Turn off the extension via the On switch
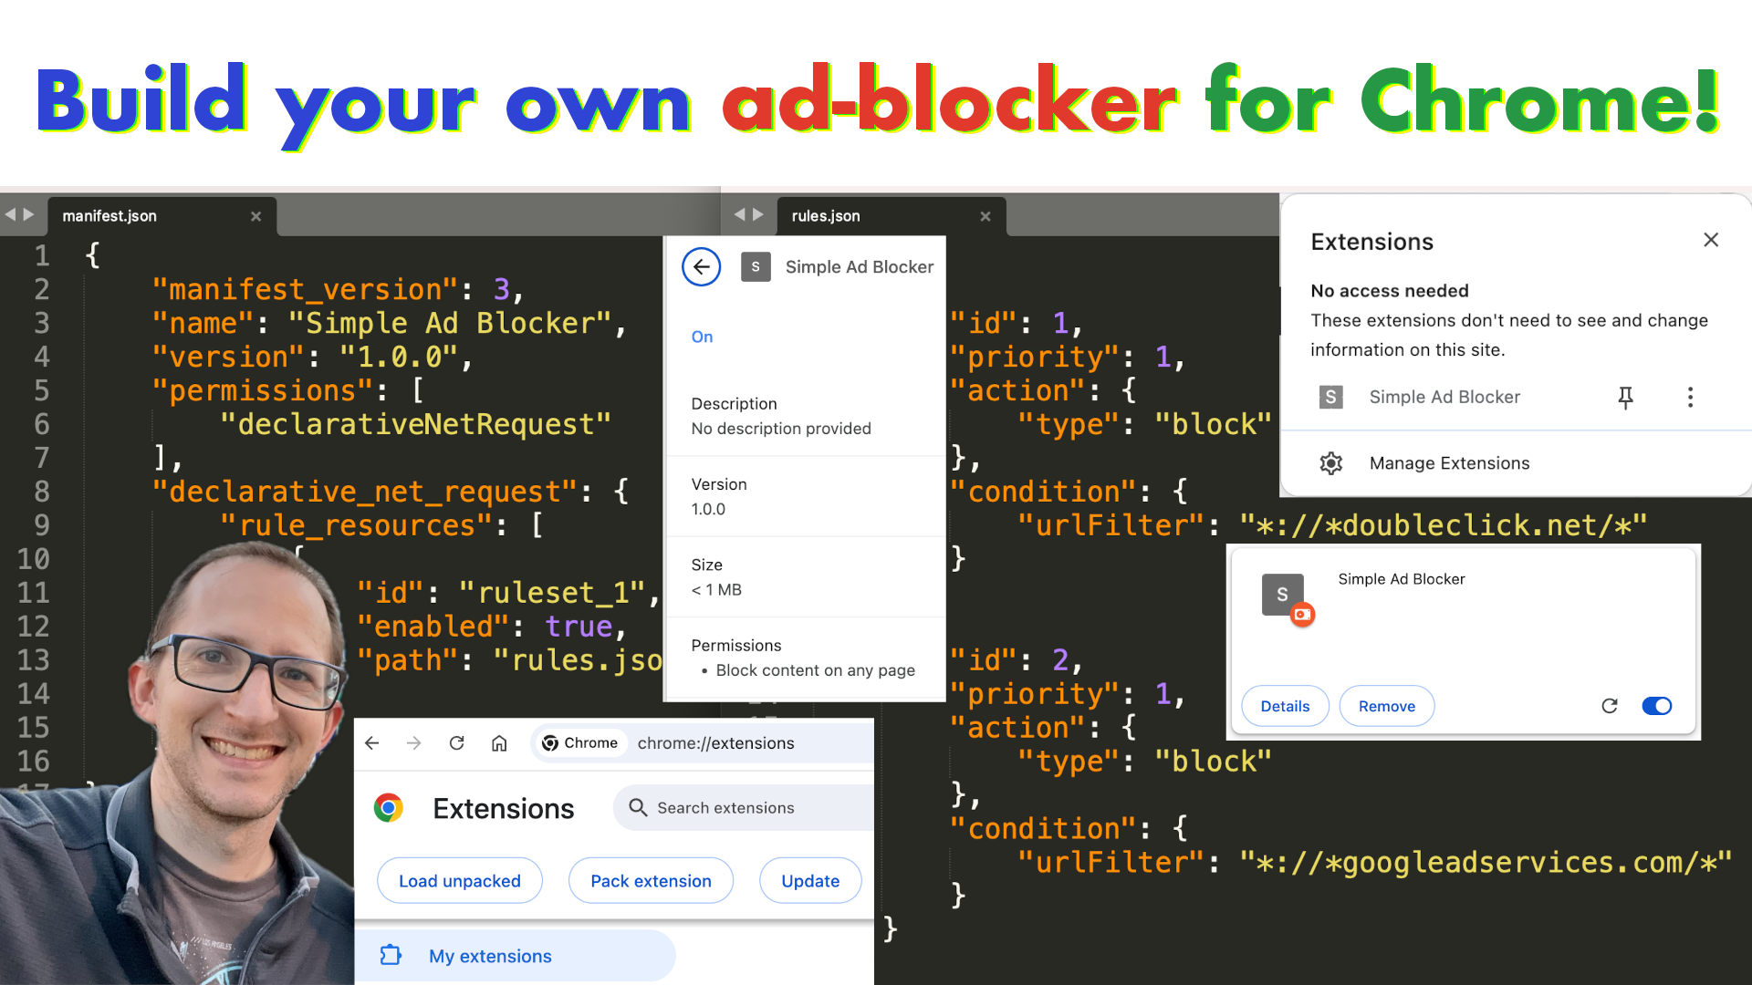This screenshot has height=985, width=1752. click(702, 337)
